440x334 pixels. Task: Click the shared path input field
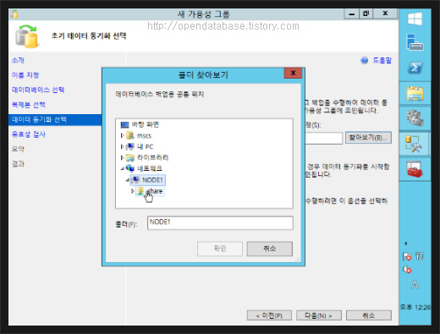coord(324,138)
